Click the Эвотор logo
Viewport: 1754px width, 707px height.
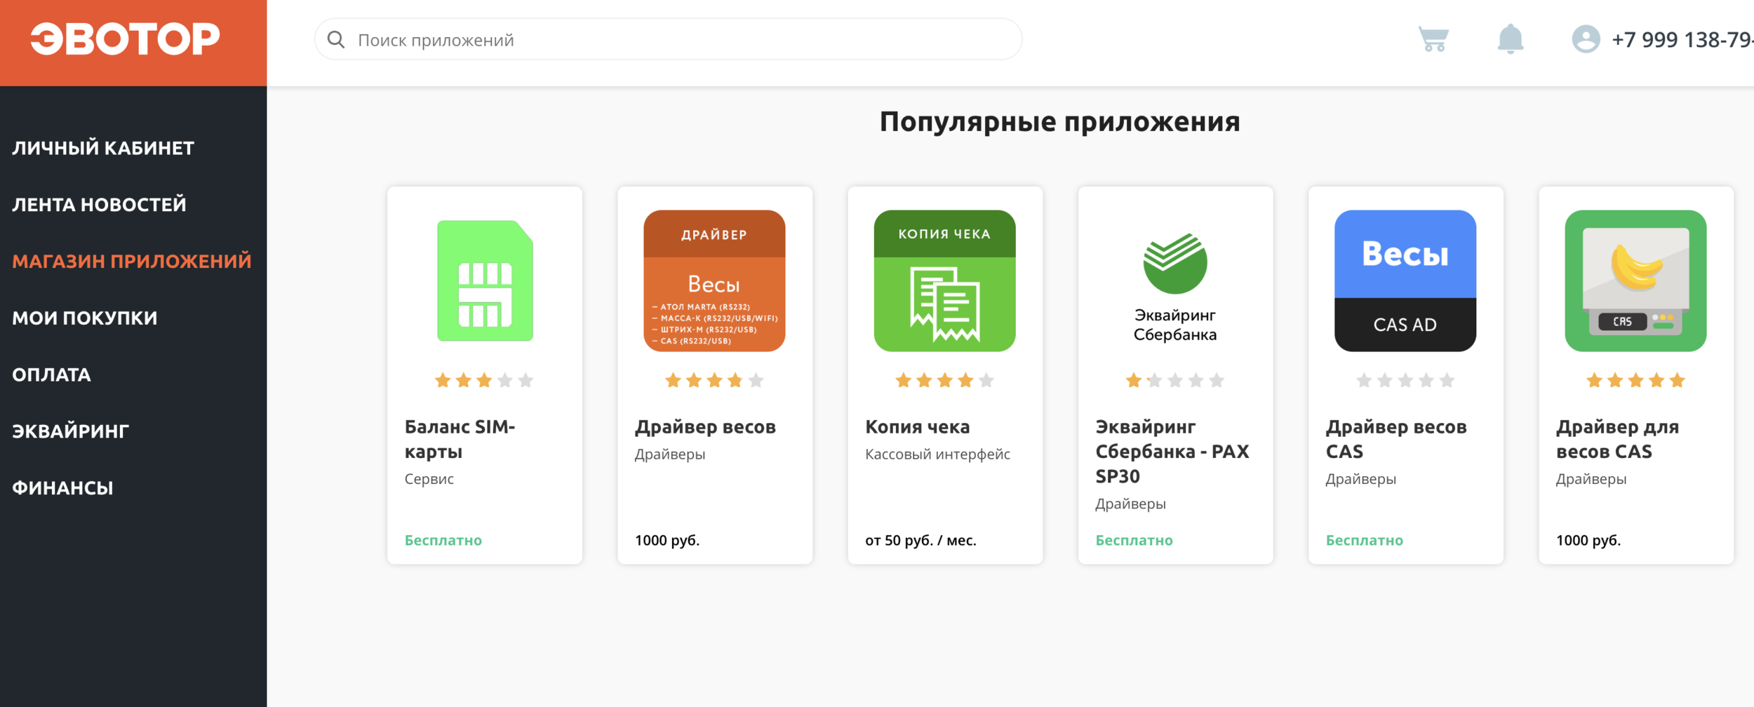(125, 39)
